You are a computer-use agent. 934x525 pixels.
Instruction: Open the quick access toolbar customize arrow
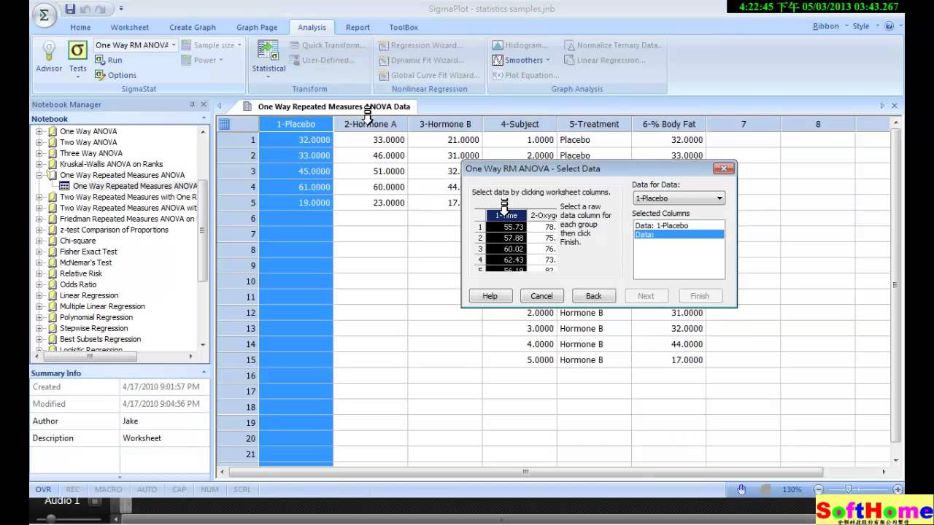point(121,9)
